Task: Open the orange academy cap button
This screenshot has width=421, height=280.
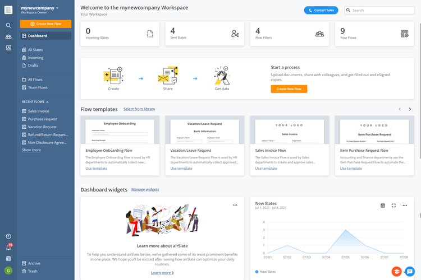Action: pos(396,272)
